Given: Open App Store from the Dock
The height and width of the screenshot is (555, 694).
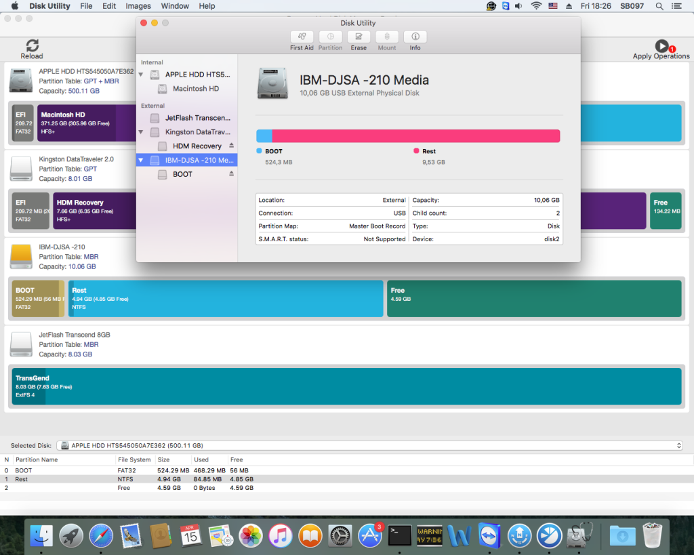Looking at the screenshot, I should (x=370, y=535).
